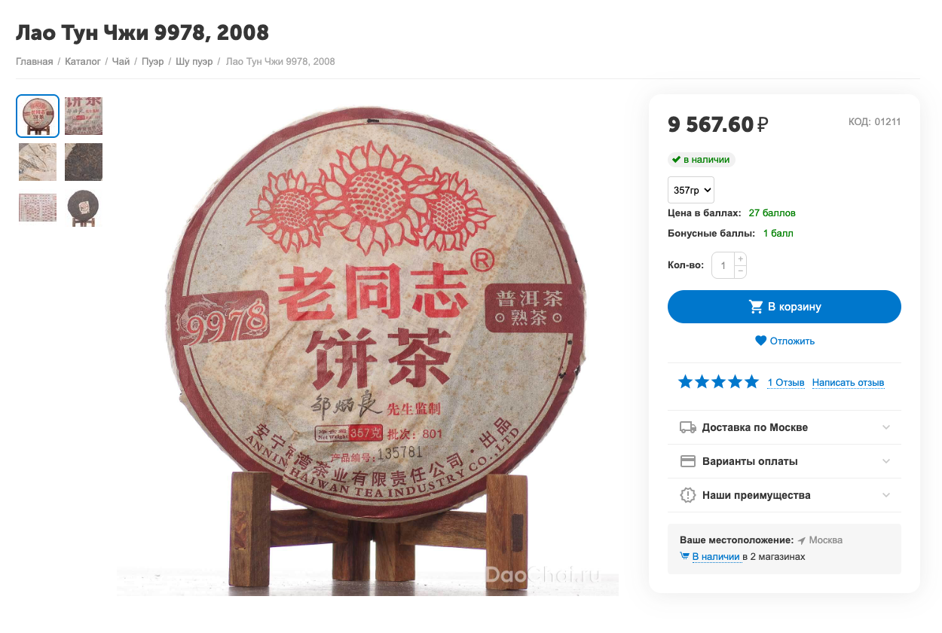Click the five-star rating icons
The width and height of the screenshot is (942, 633).
(x=718, y=382)
